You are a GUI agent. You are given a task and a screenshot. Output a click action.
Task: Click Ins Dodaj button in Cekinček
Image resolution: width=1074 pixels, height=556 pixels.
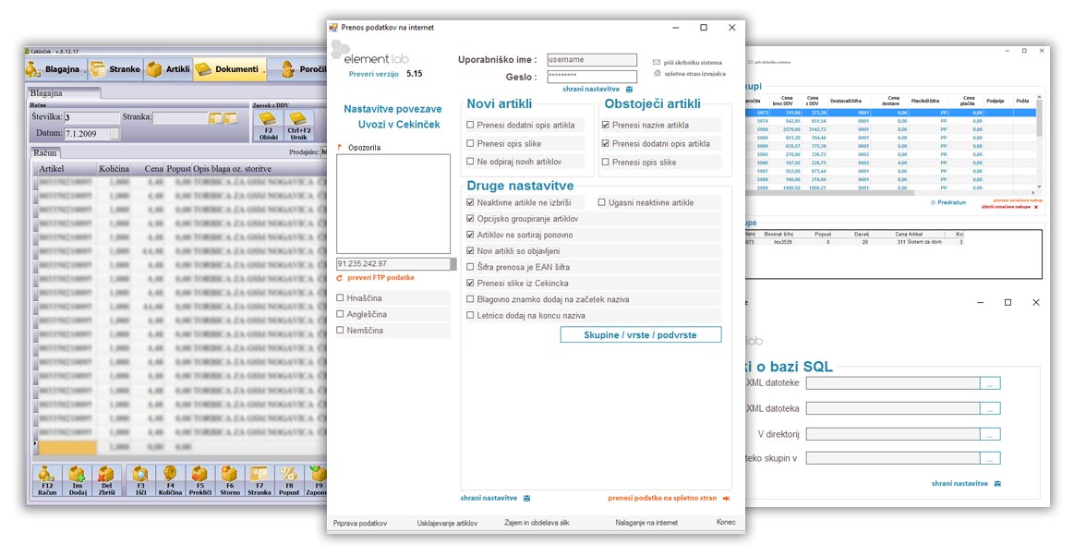pyautogui.click(x=77, y=480)
